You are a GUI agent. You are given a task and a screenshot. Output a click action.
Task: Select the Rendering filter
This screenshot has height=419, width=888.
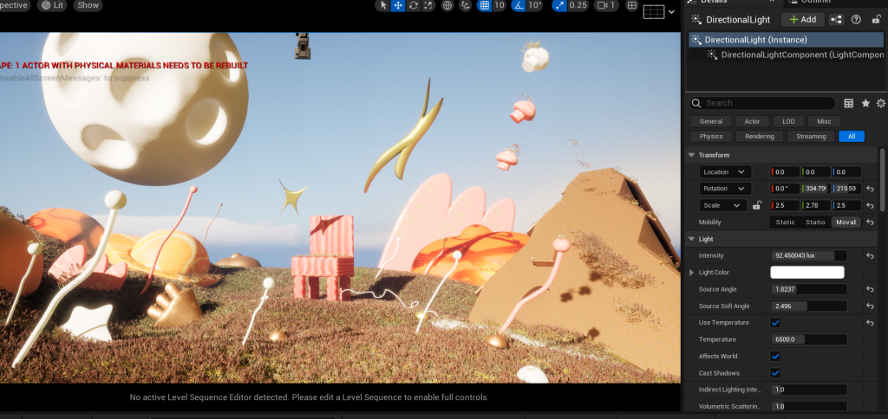(760, 136)
